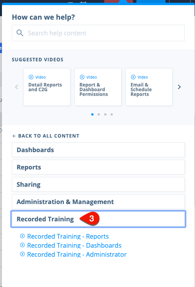Image resolution: width=195 pixels, height=287 pixels.
Task: Select the second carousel page dot
Action: [x=99, y=114]
